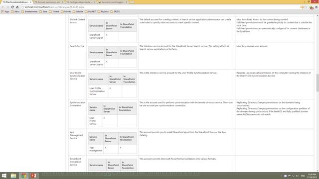Click the browser Back arrow
The height and width of the screenshot is (179, 319).
(x=3, y=7)
